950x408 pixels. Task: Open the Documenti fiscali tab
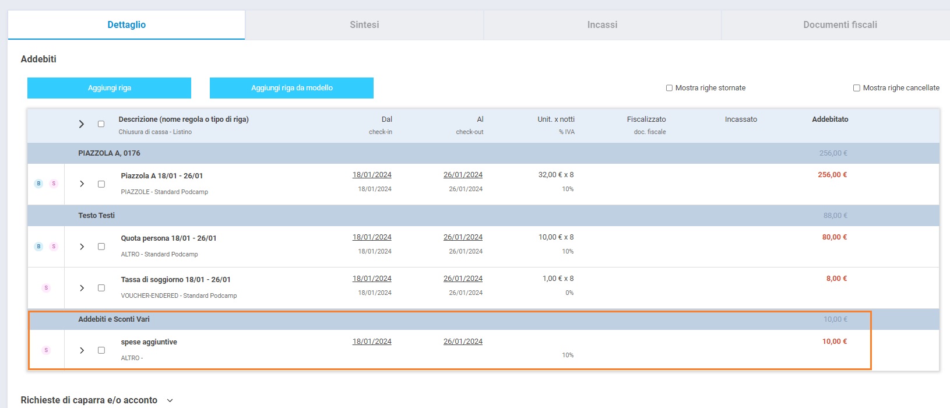tap(840, 25)
